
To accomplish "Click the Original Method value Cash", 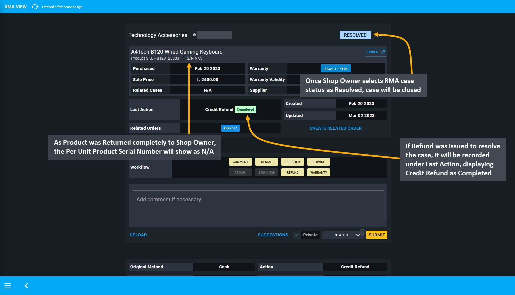I will coord(224,267).
